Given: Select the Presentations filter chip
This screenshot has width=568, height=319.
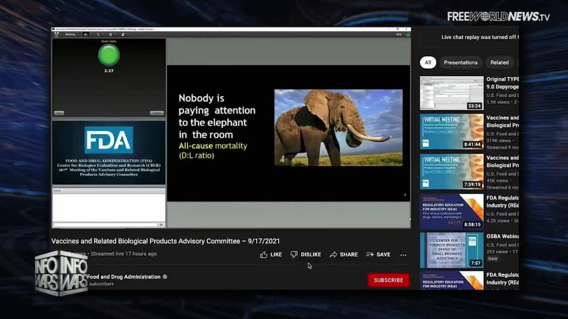Looking at the screenshot, I should [x=461, y=62].
